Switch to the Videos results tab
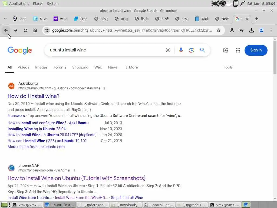The image size is (277, 208). coord(23,67)
